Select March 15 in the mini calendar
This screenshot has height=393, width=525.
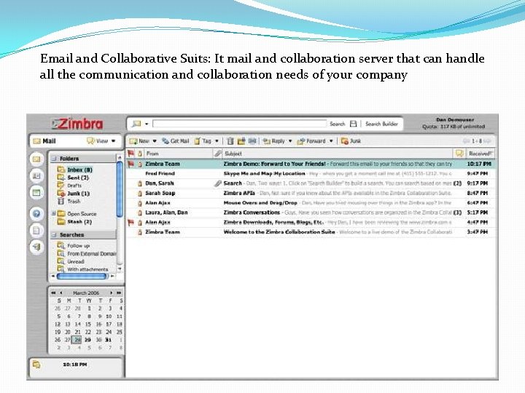(x=88, y=324)
